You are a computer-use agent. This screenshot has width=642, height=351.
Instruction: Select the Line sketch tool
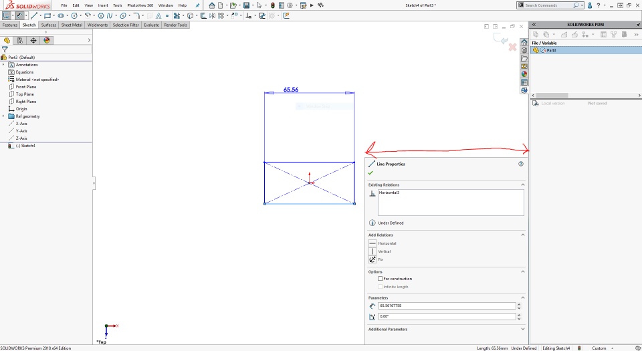pyautogui.click(x=34, y=15)
